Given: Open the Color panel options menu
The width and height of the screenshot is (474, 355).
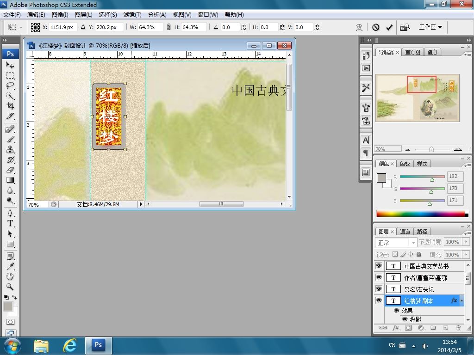Looking at the screenshot, I should pos(467,165).
